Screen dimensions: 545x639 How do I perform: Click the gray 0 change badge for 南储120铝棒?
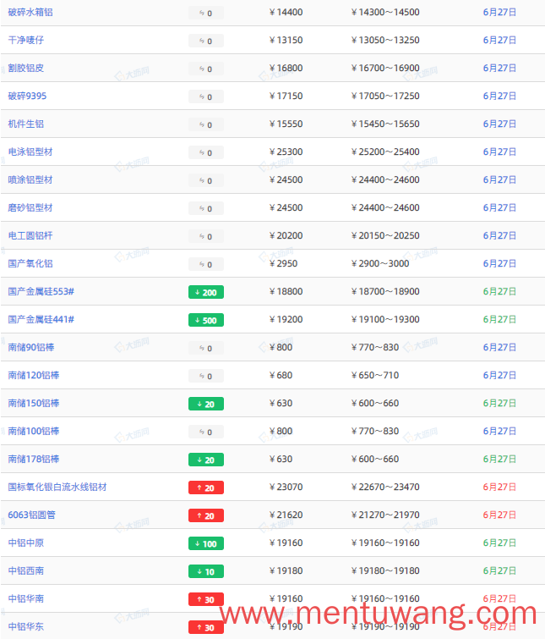click(x=206, y=376)
